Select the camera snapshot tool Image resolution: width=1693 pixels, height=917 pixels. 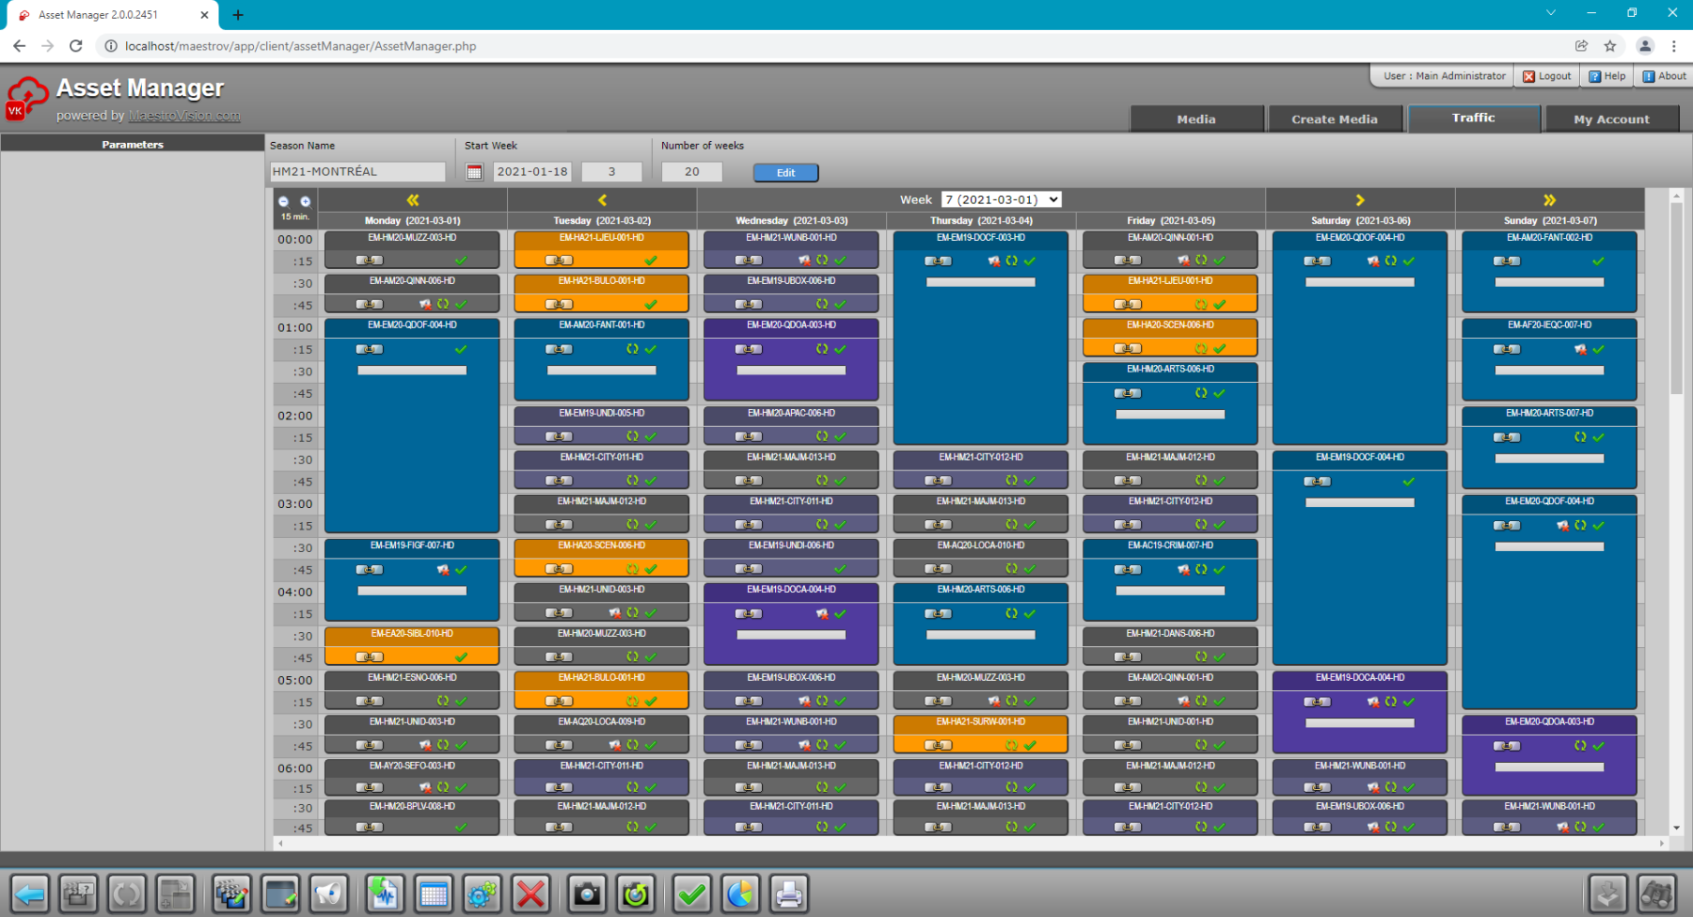(587, 894)
